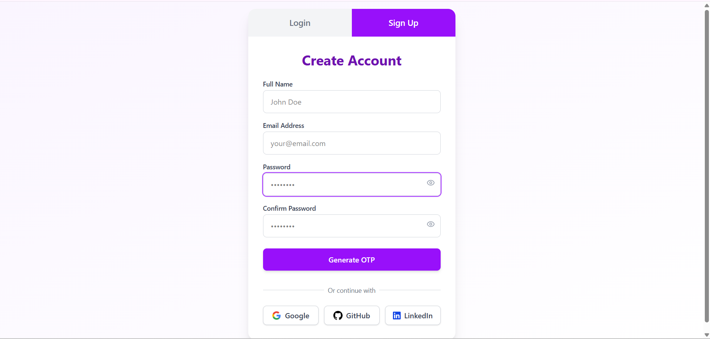Click the Confirm Password label
710x339 pixels.
(x=289, y=209)
